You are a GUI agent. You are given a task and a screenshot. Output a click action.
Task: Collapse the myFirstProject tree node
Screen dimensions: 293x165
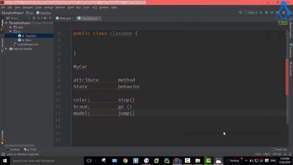[x=6, y=23]
